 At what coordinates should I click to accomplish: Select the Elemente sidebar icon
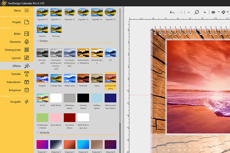(x=26, y=42)
